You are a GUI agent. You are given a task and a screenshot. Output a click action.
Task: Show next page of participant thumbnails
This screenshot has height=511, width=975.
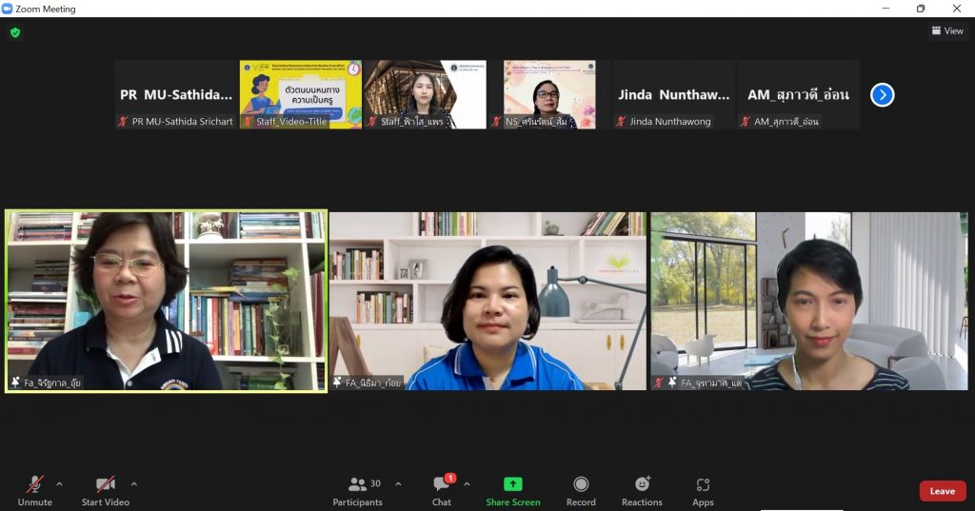pyautogui.click(x=882, y=95)
